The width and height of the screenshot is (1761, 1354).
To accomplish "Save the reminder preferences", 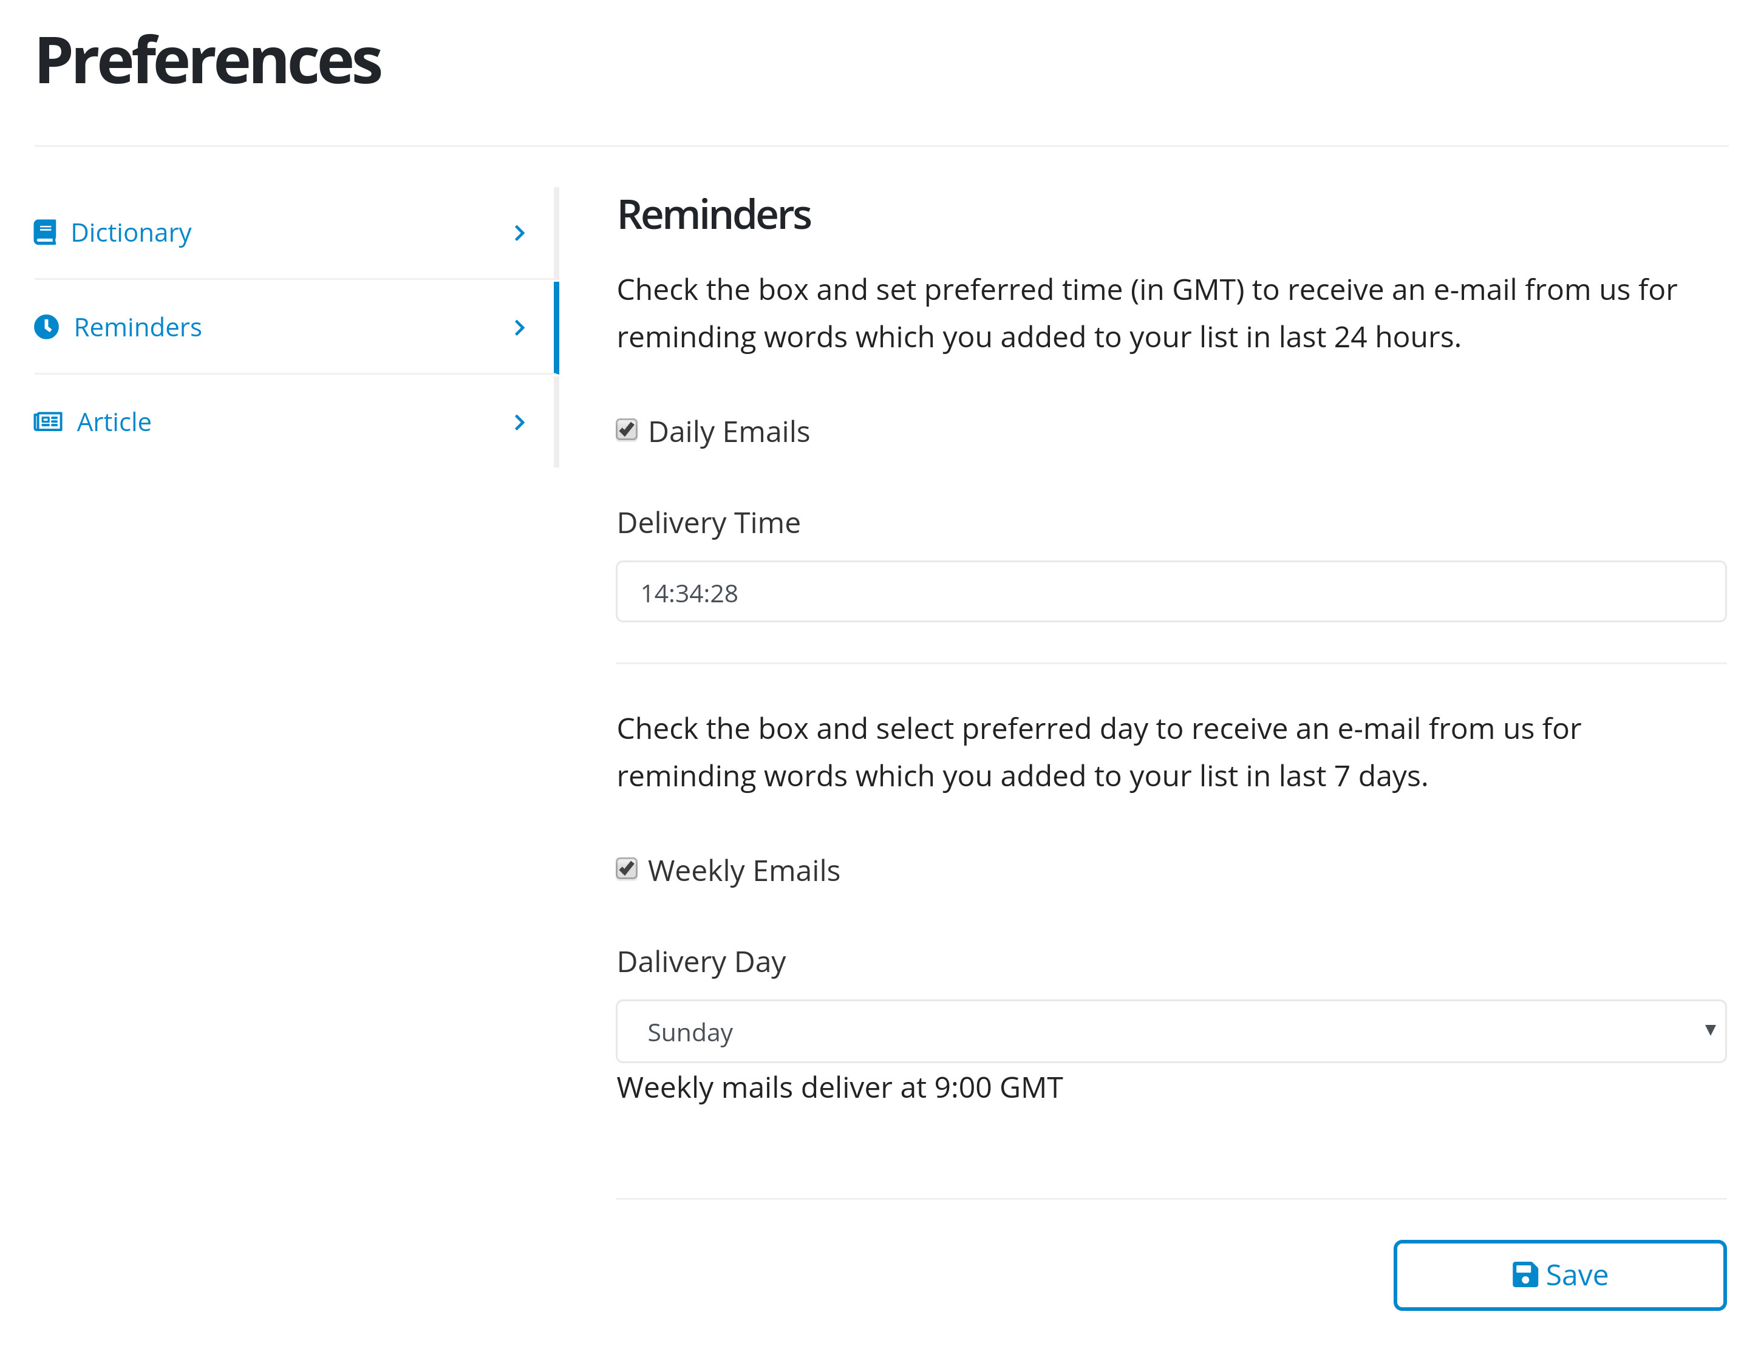I will 1559,1275.
